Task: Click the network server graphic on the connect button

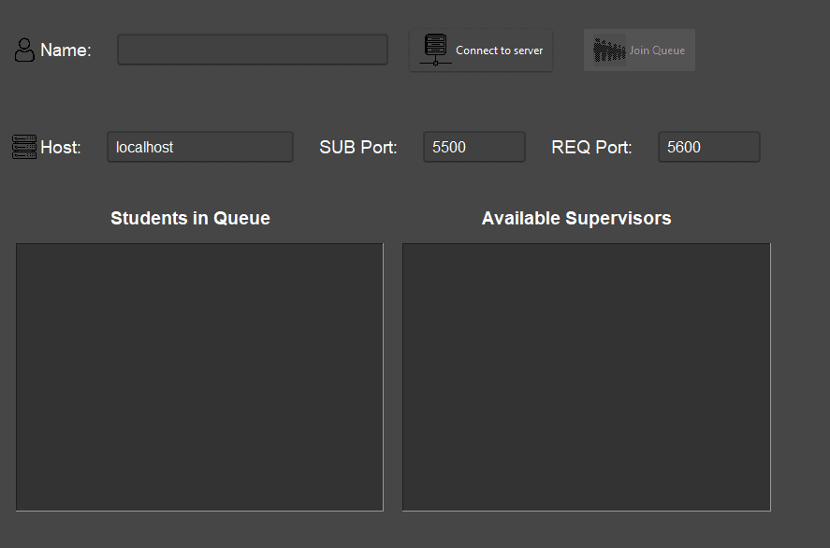Action: click(434, 49)
